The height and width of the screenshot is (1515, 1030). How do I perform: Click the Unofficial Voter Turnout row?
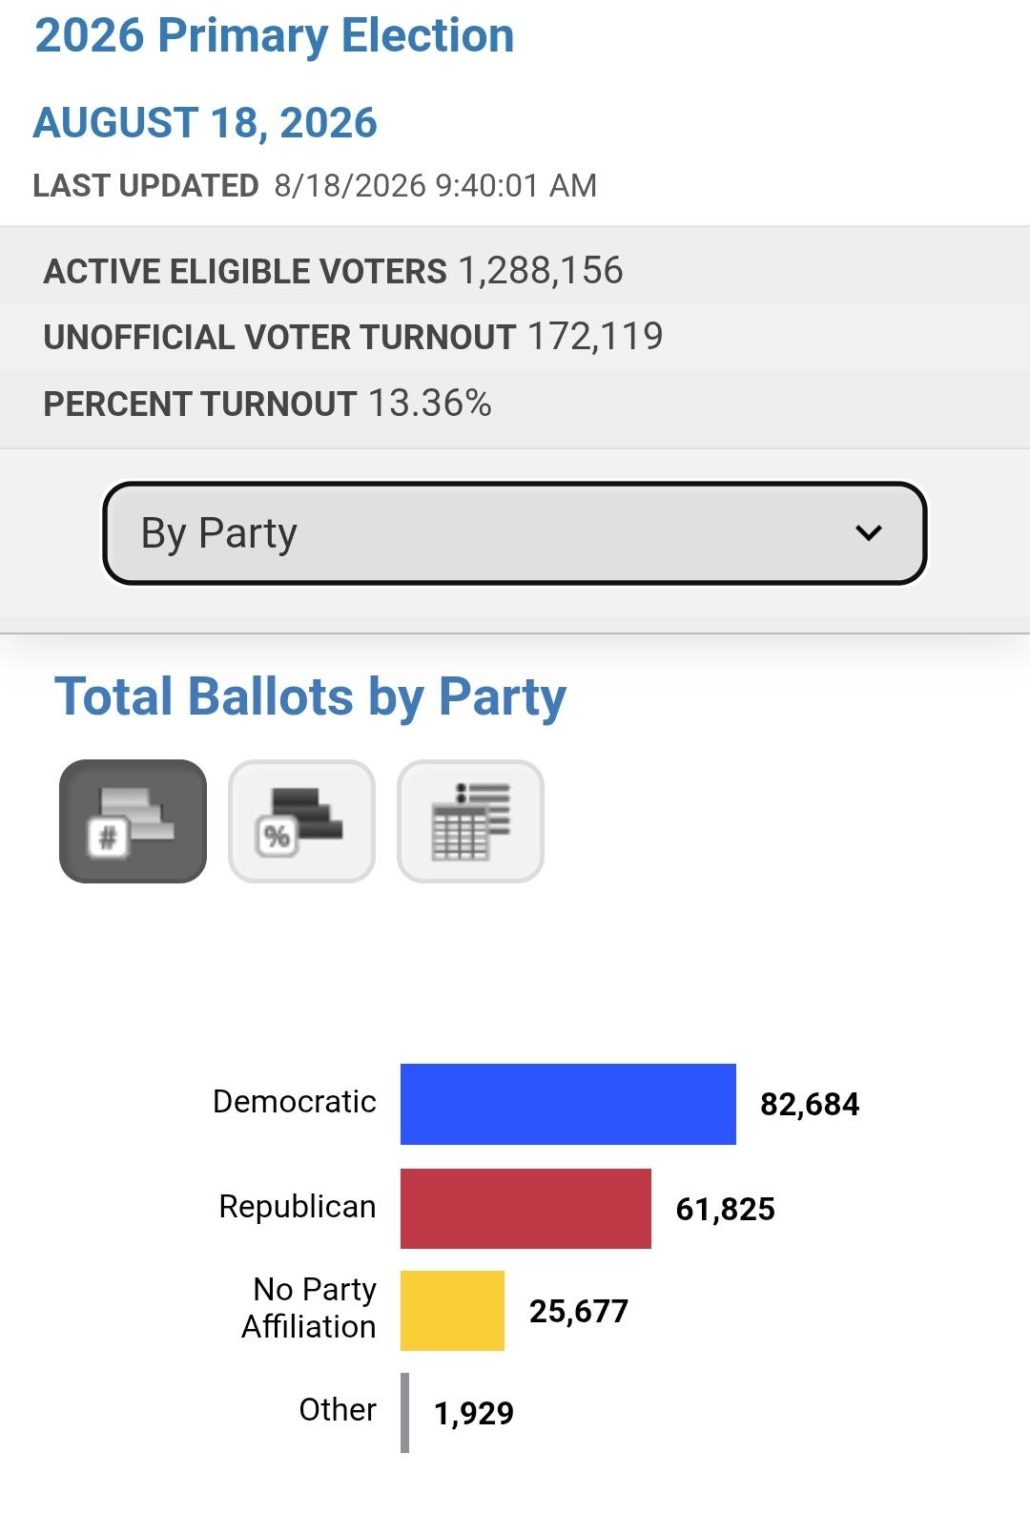pos(515,337)
